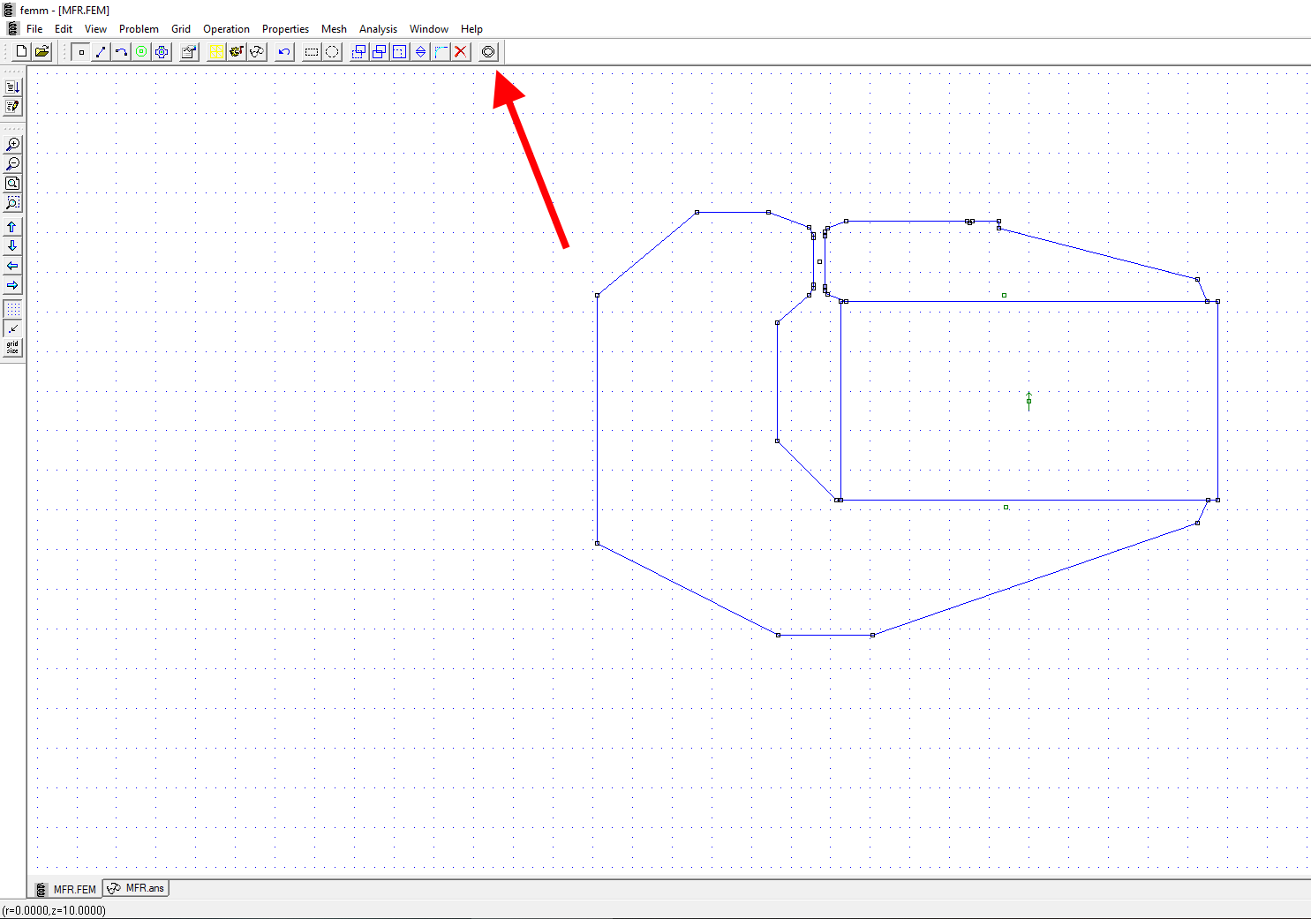Open the View menu
The width and height of the screenshot is (1311, 919).
point(95,29)
